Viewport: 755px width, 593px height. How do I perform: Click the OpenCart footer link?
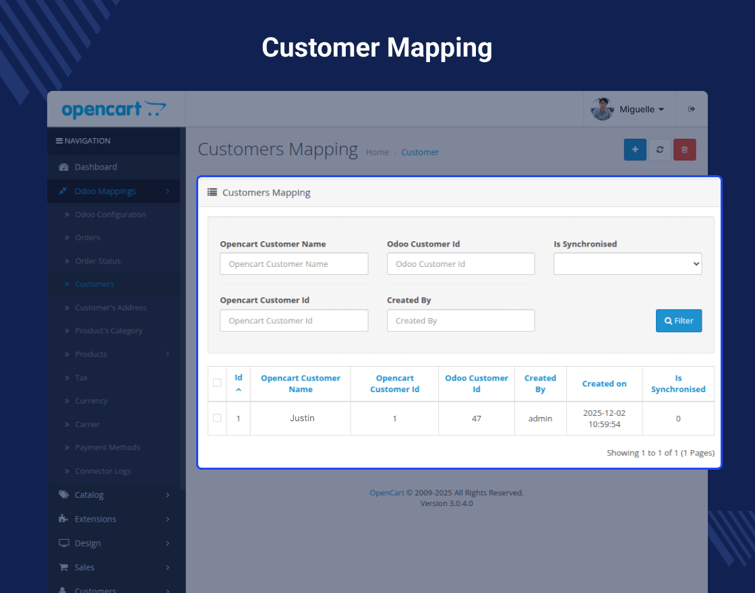[x=387, y=493]
